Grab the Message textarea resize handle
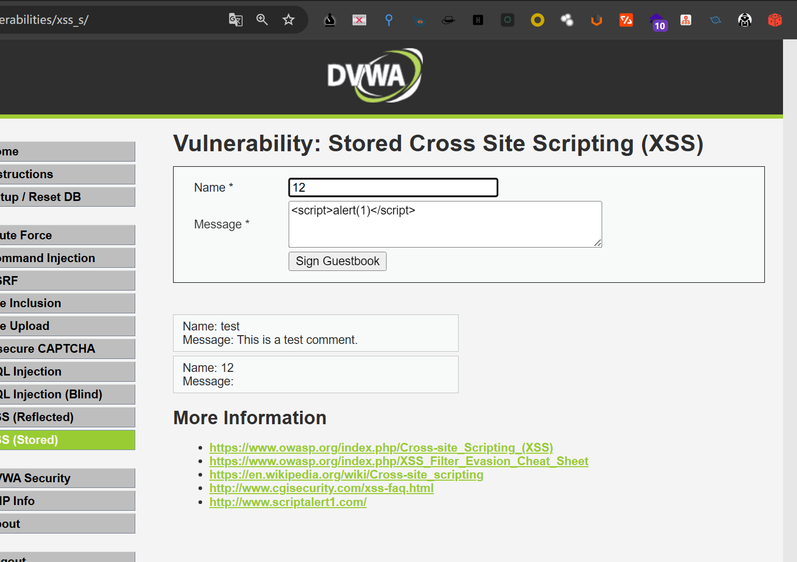This screenshot has height=562, width=797. (x=598, y=243)
